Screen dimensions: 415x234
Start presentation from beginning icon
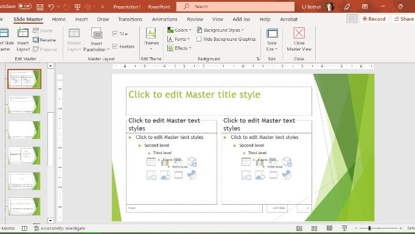pyautogui.click(x=77, y=7)
